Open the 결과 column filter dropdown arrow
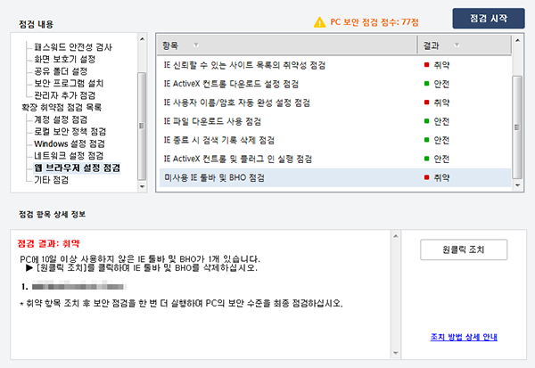The height and width of the screenshot is (368, 535). pyautogui.click(x=457, y=45)
